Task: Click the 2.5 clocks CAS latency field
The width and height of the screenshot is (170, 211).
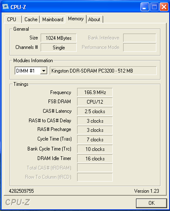Action: point(95,111)
